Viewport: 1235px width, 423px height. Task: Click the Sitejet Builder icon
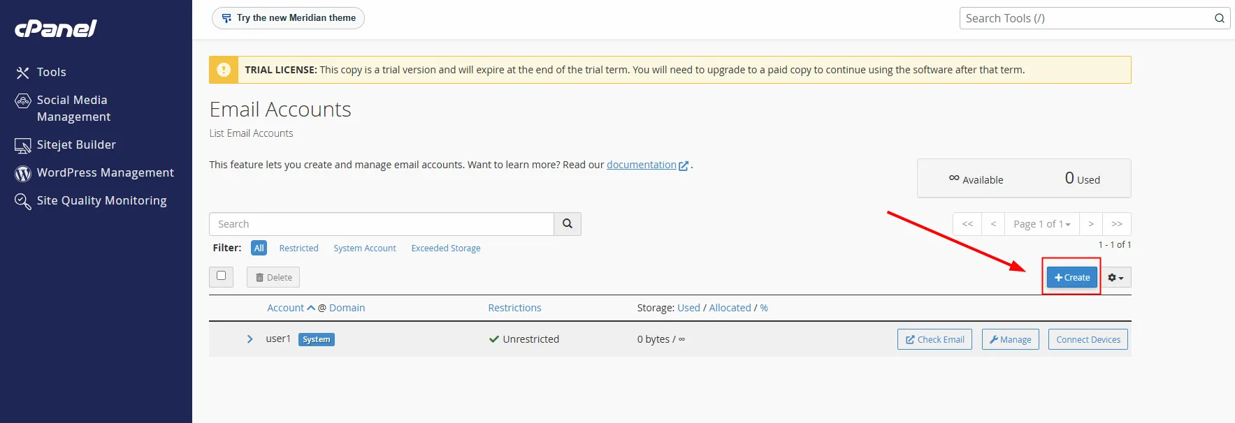coord(23,145)
